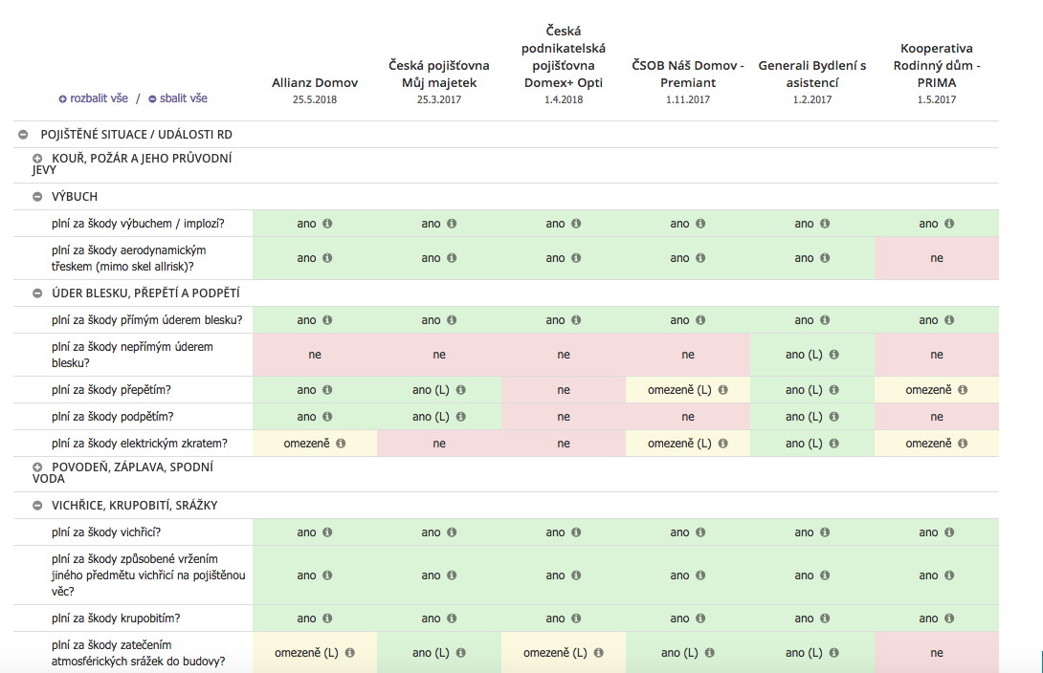Open info icon for Česká pojišťovna in 'výbuchem / implozí' row

click(452, 224)
